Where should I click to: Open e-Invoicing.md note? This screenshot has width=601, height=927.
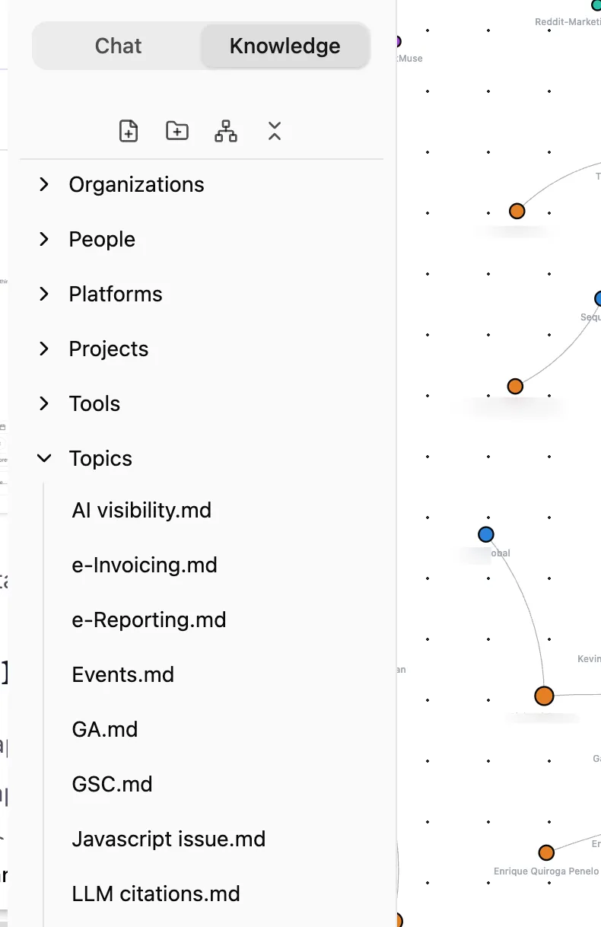pos(145,565)
